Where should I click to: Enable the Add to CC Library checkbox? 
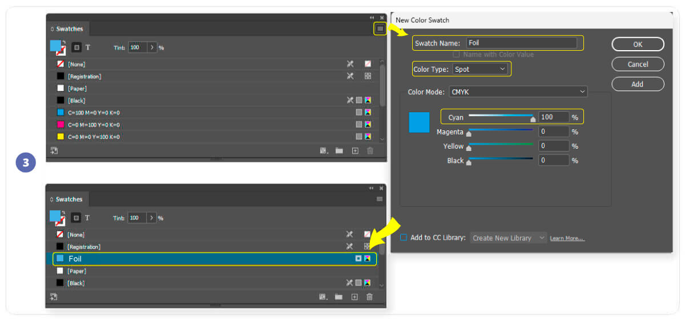[404, 238]
